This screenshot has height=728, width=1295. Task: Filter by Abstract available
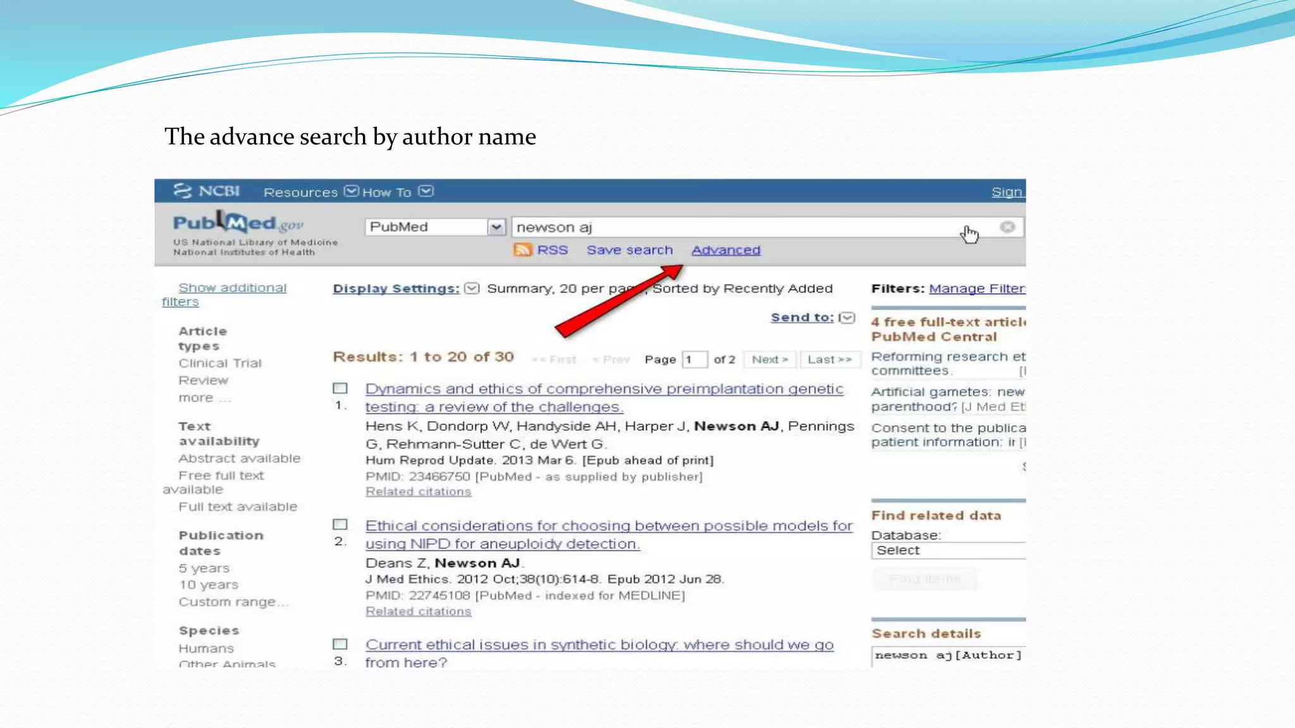click(x=239, y=458)
